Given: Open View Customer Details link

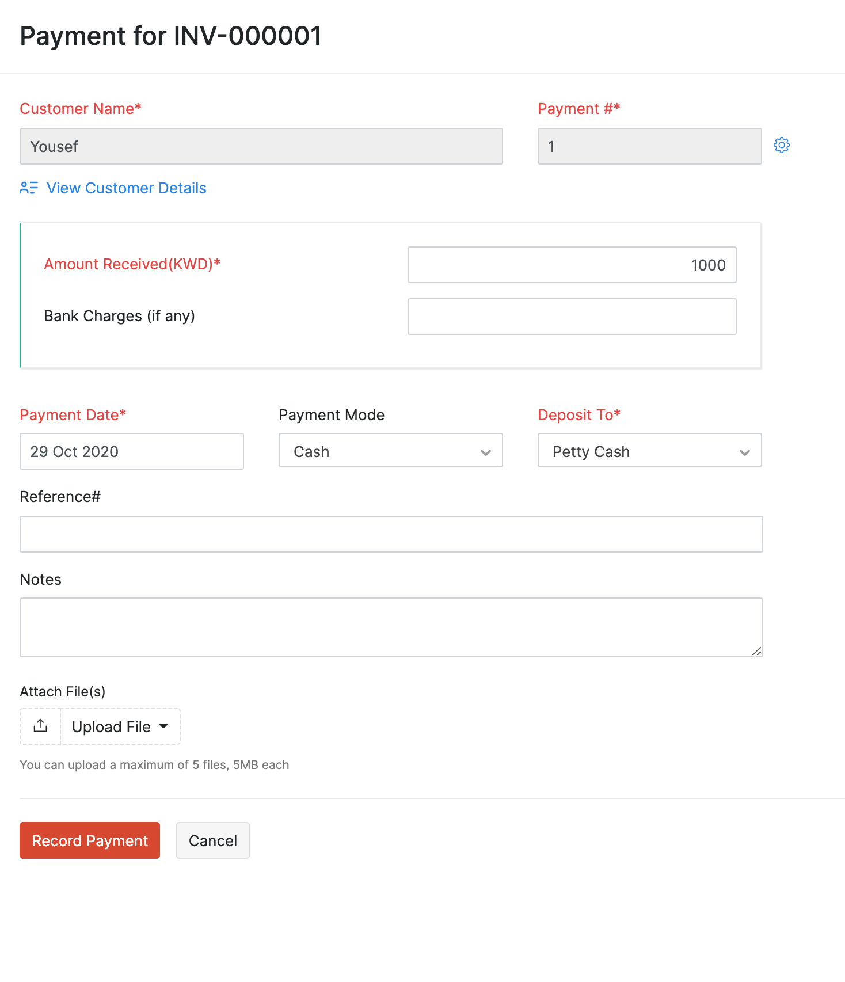Looking at the screenshot, I should pyautogui.click(x=126, y=188).
